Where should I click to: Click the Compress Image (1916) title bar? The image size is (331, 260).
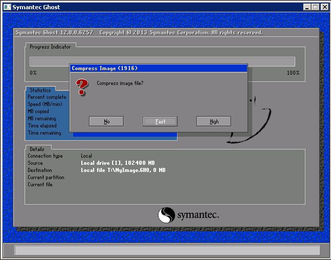point(158,68)
